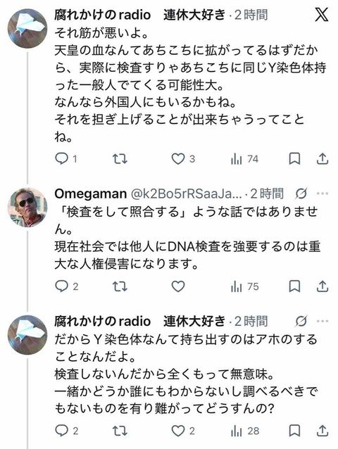Like the first tweet with 3 likes
This screenshot has width=338, height=449.
coord(178,158)
